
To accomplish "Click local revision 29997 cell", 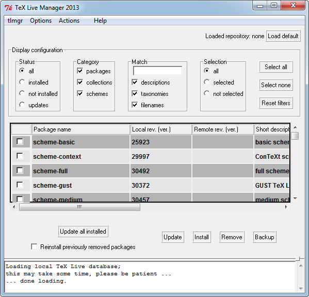I will pyautogui.click(x=160, y=156).
